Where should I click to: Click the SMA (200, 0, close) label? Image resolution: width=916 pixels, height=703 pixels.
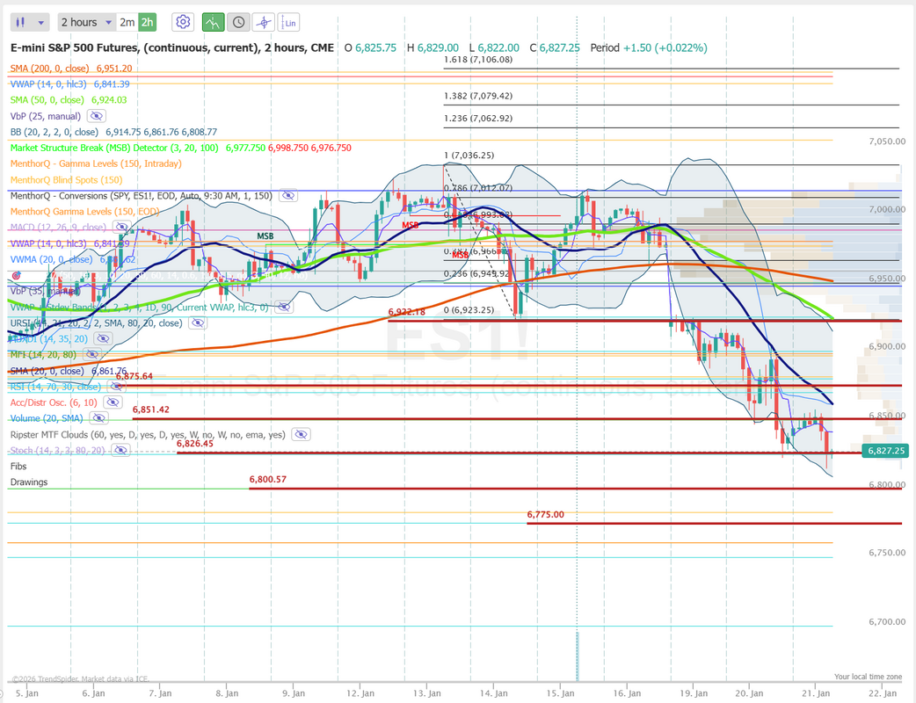coord(51,68)
